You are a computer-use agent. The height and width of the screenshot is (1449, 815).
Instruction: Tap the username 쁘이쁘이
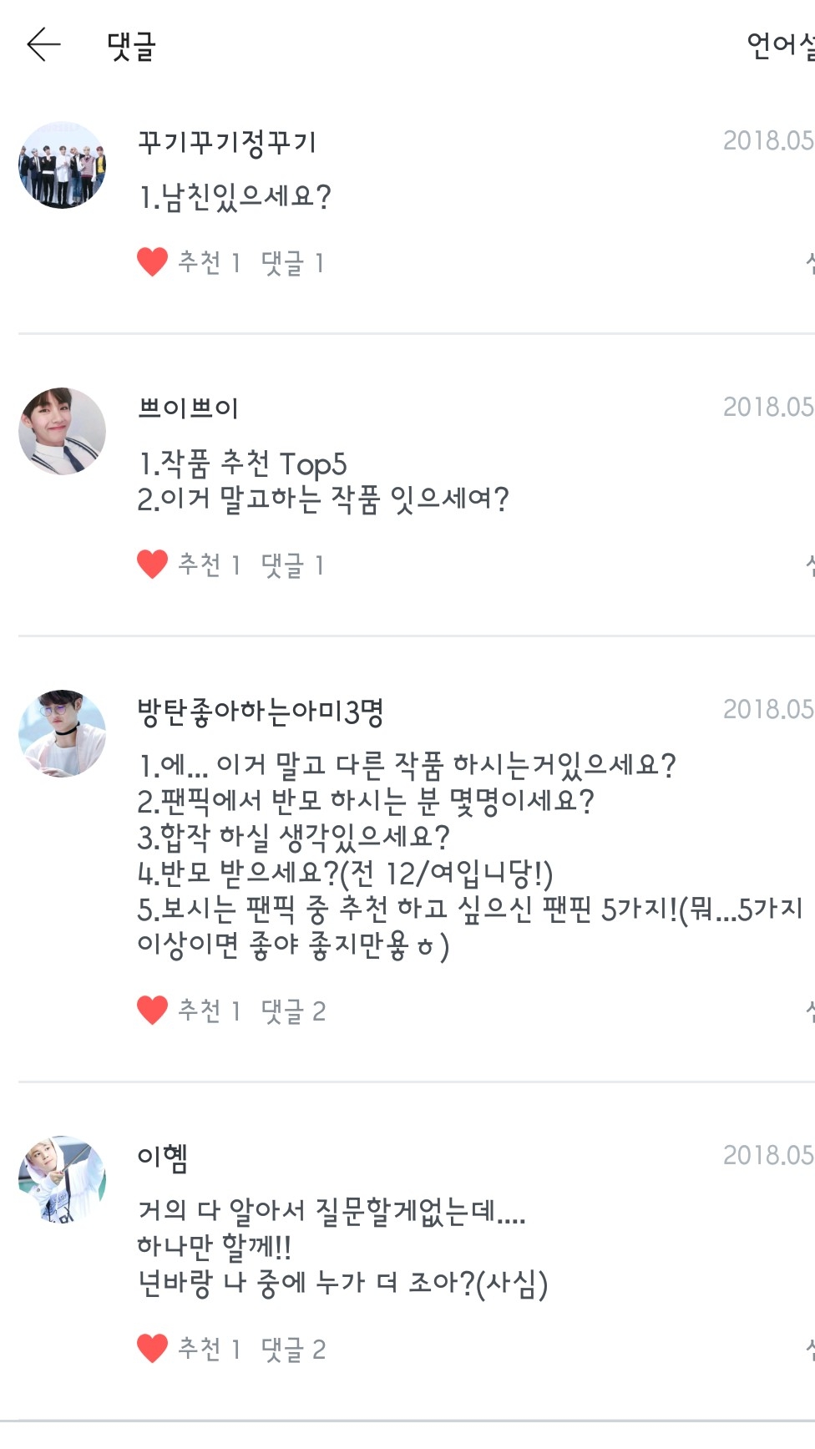tap(189, 408)
